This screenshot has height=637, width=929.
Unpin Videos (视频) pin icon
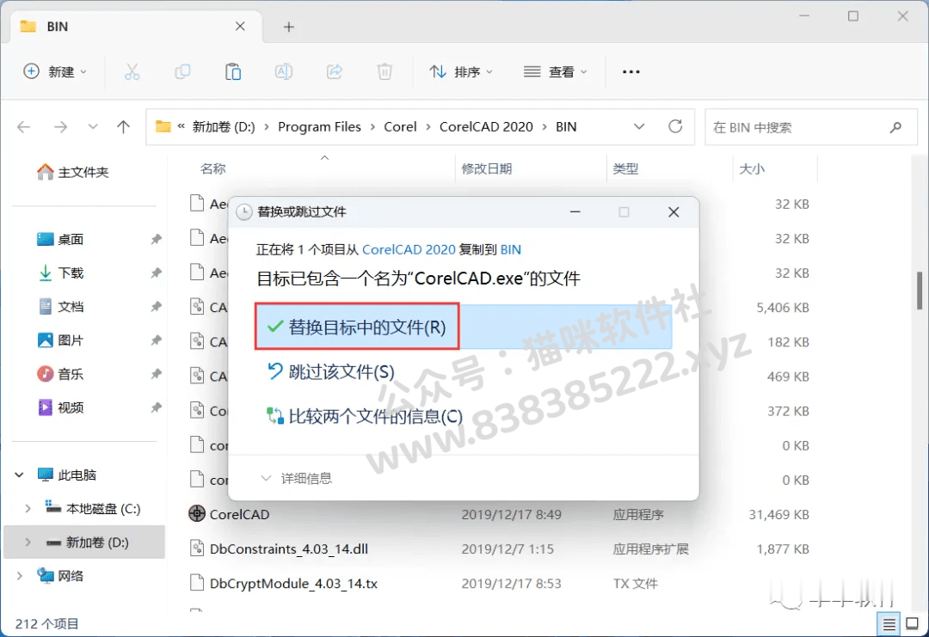click(156, 407)
